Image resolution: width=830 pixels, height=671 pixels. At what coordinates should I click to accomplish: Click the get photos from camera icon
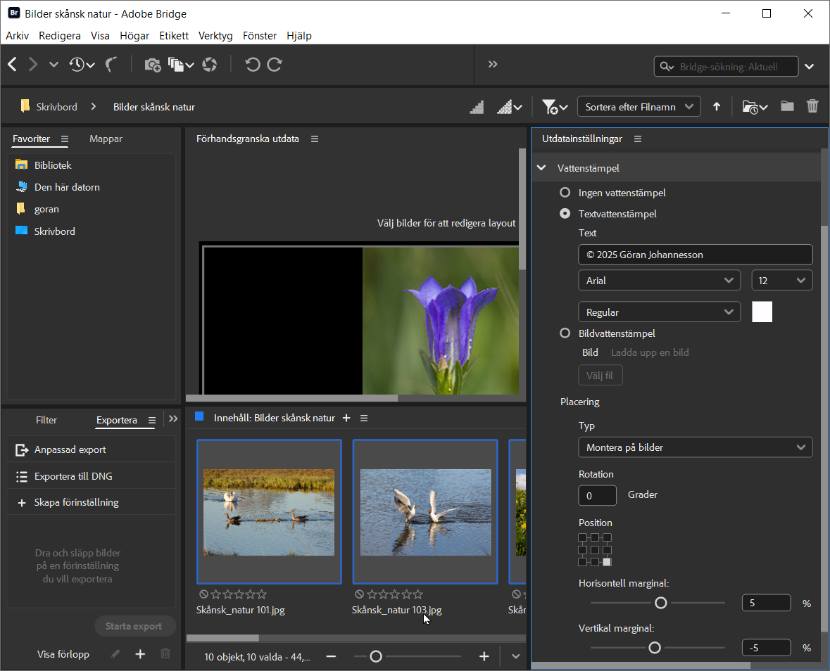tap(152, 65)
